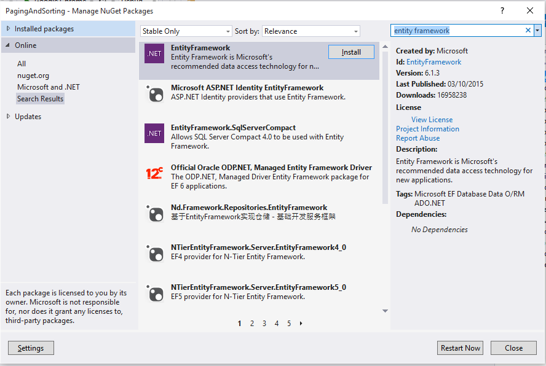Select the Nd.Framework.Repositories.EntityFramework title
The width and height of the screenshot is (546, 366).
[249, 208]
